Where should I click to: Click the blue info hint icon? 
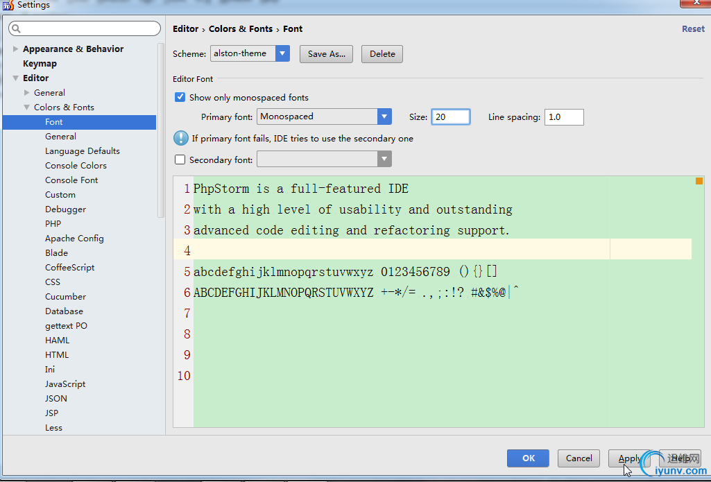[x=181, y=138]
